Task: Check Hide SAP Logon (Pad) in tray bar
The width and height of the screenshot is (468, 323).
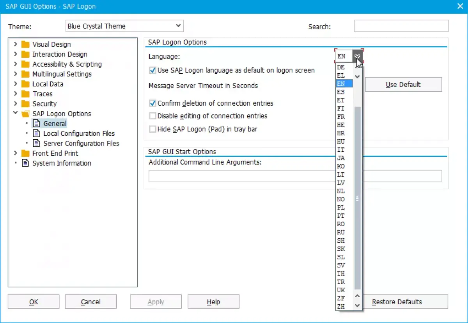Action: coord(153,129)
